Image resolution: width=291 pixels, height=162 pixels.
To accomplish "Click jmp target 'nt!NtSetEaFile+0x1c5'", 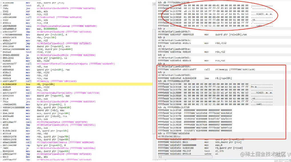I will click(64, 43).
